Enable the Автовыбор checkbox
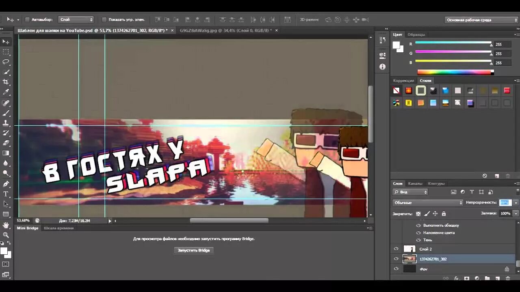This screenshot has height=292, width=520. (x=28, y=19)
